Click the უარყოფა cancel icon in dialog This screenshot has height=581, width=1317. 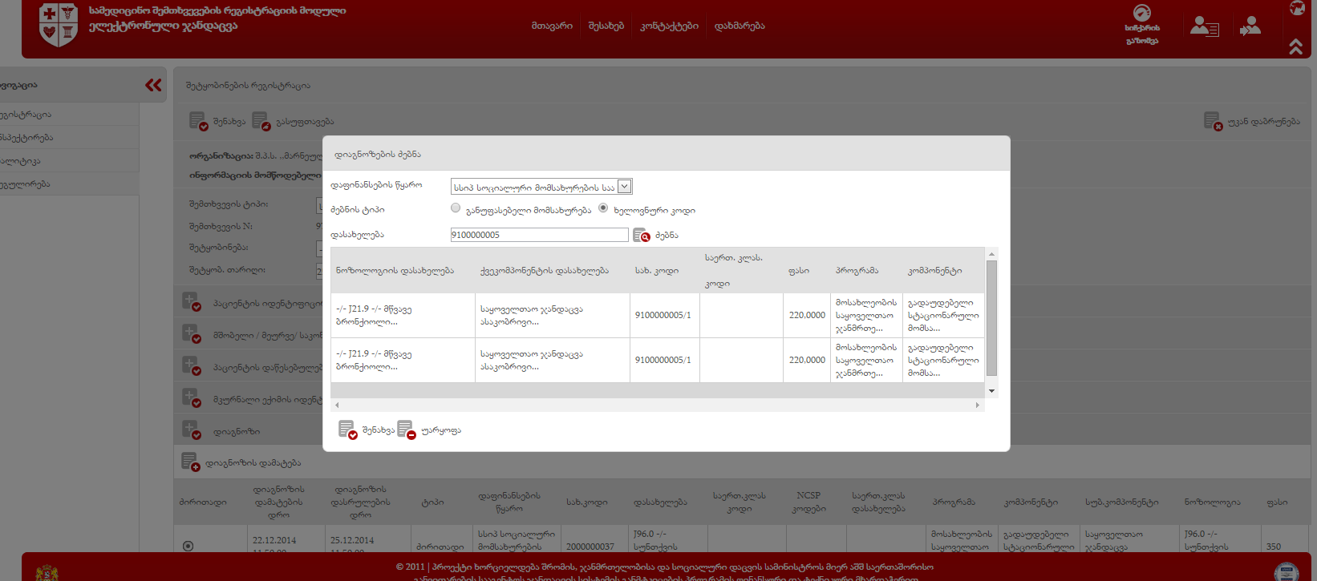click(406, 430)
